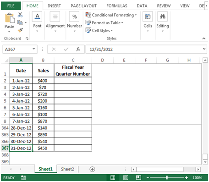Expand the Name Box dropdown
The width and height of the screenshot is (209, 182).
pos(34,49)
